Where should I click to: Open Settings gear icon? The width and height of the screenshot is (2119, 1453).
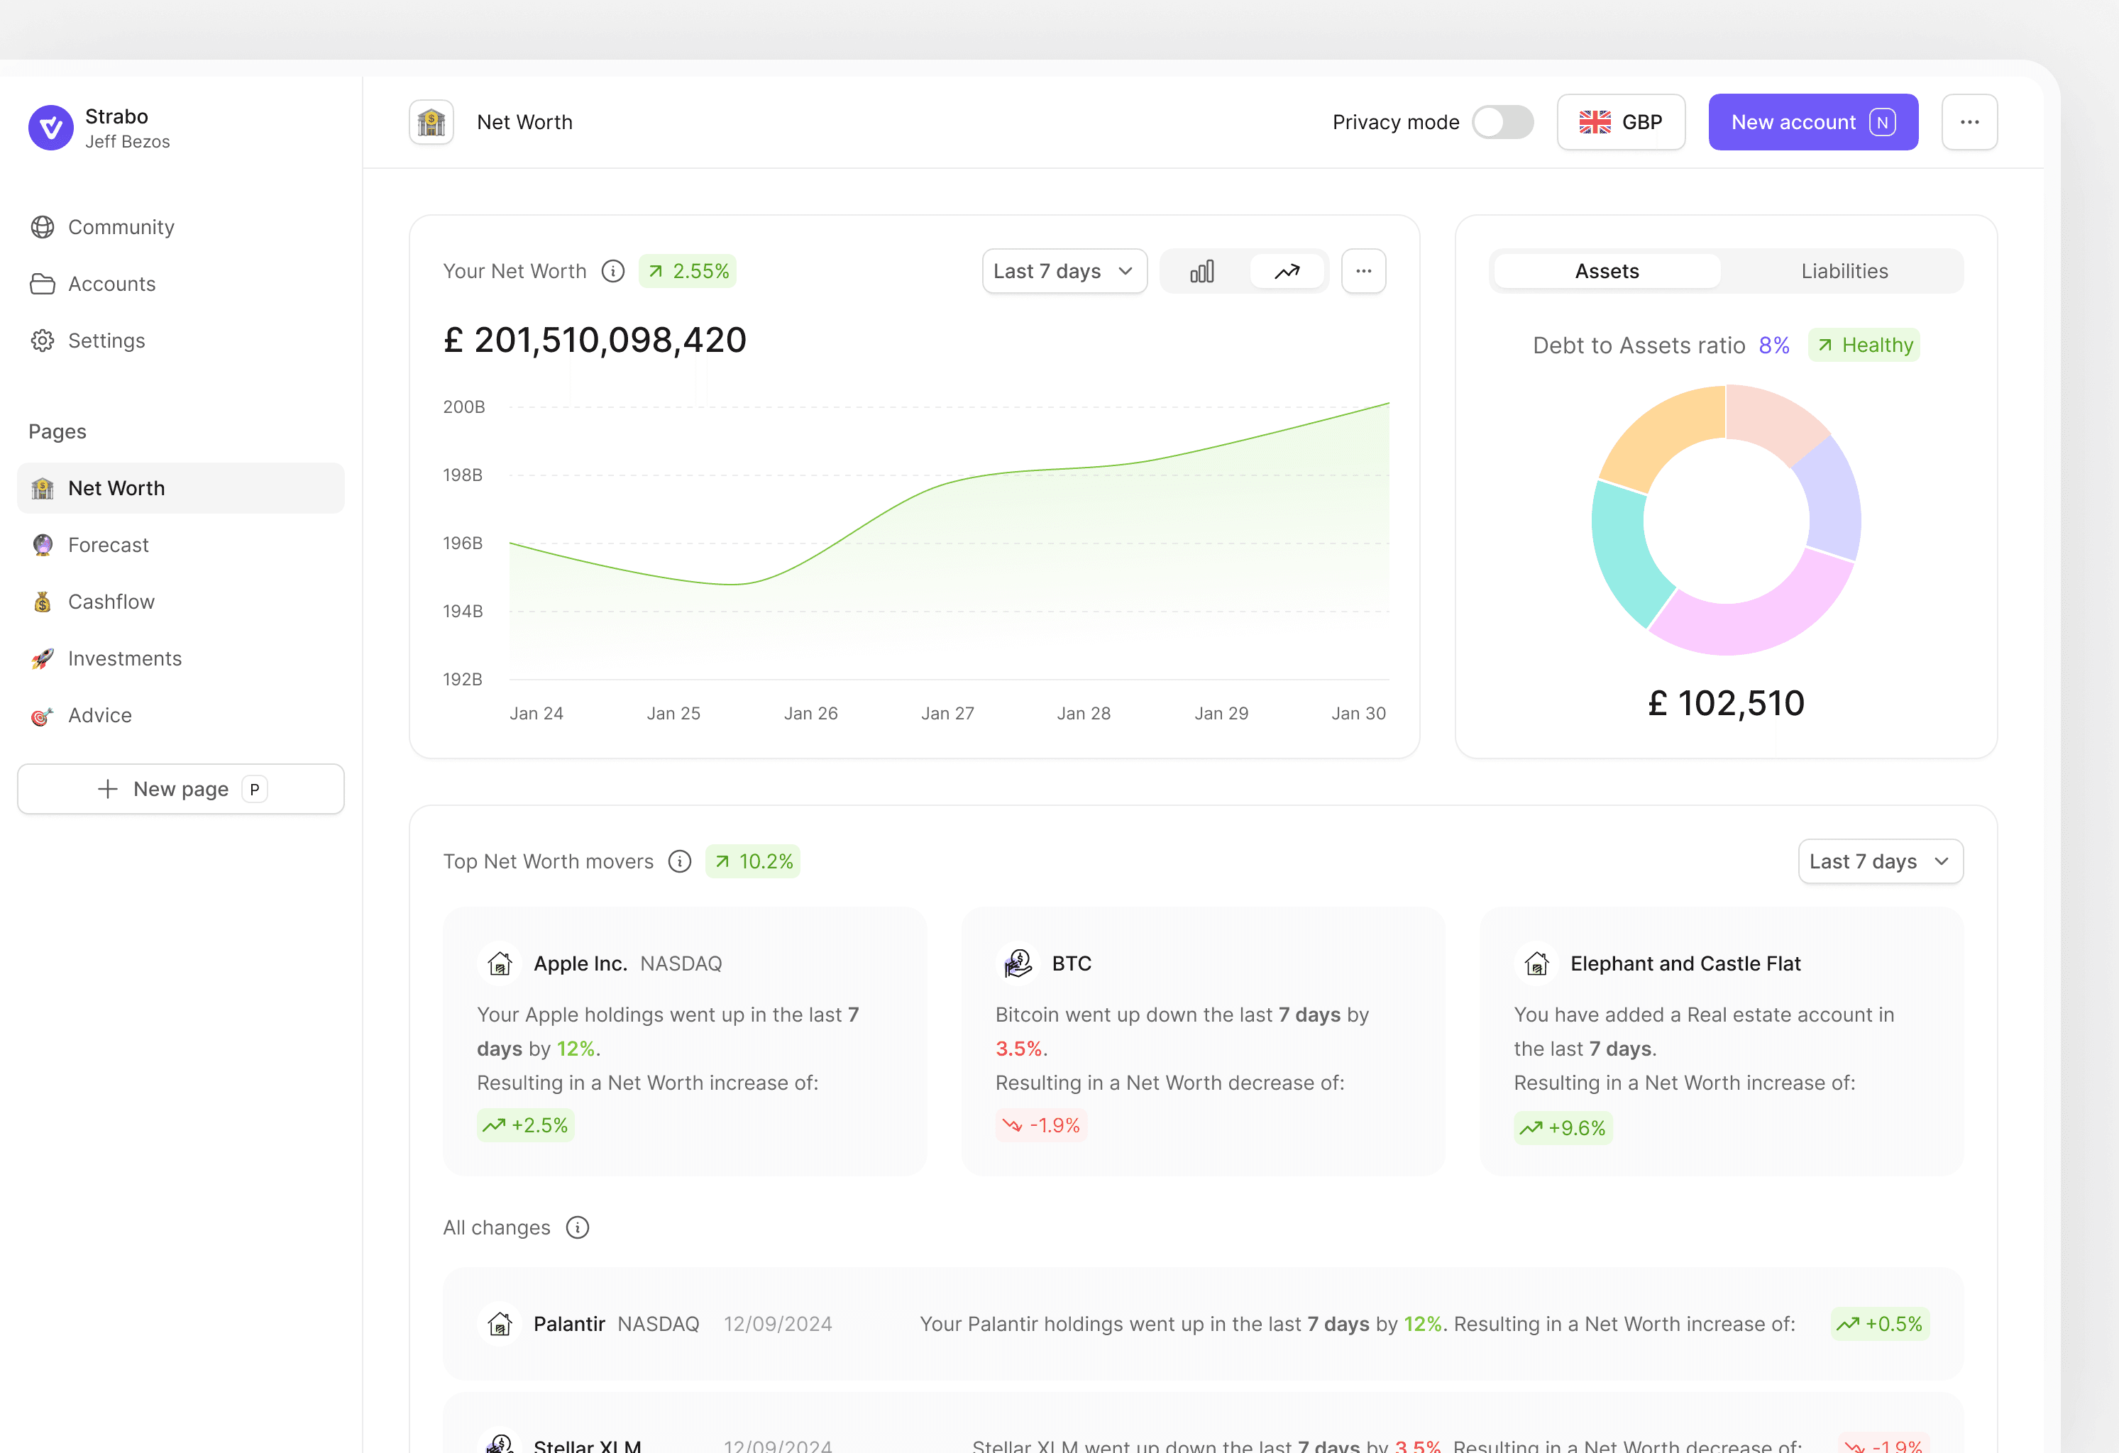(42, 341)
